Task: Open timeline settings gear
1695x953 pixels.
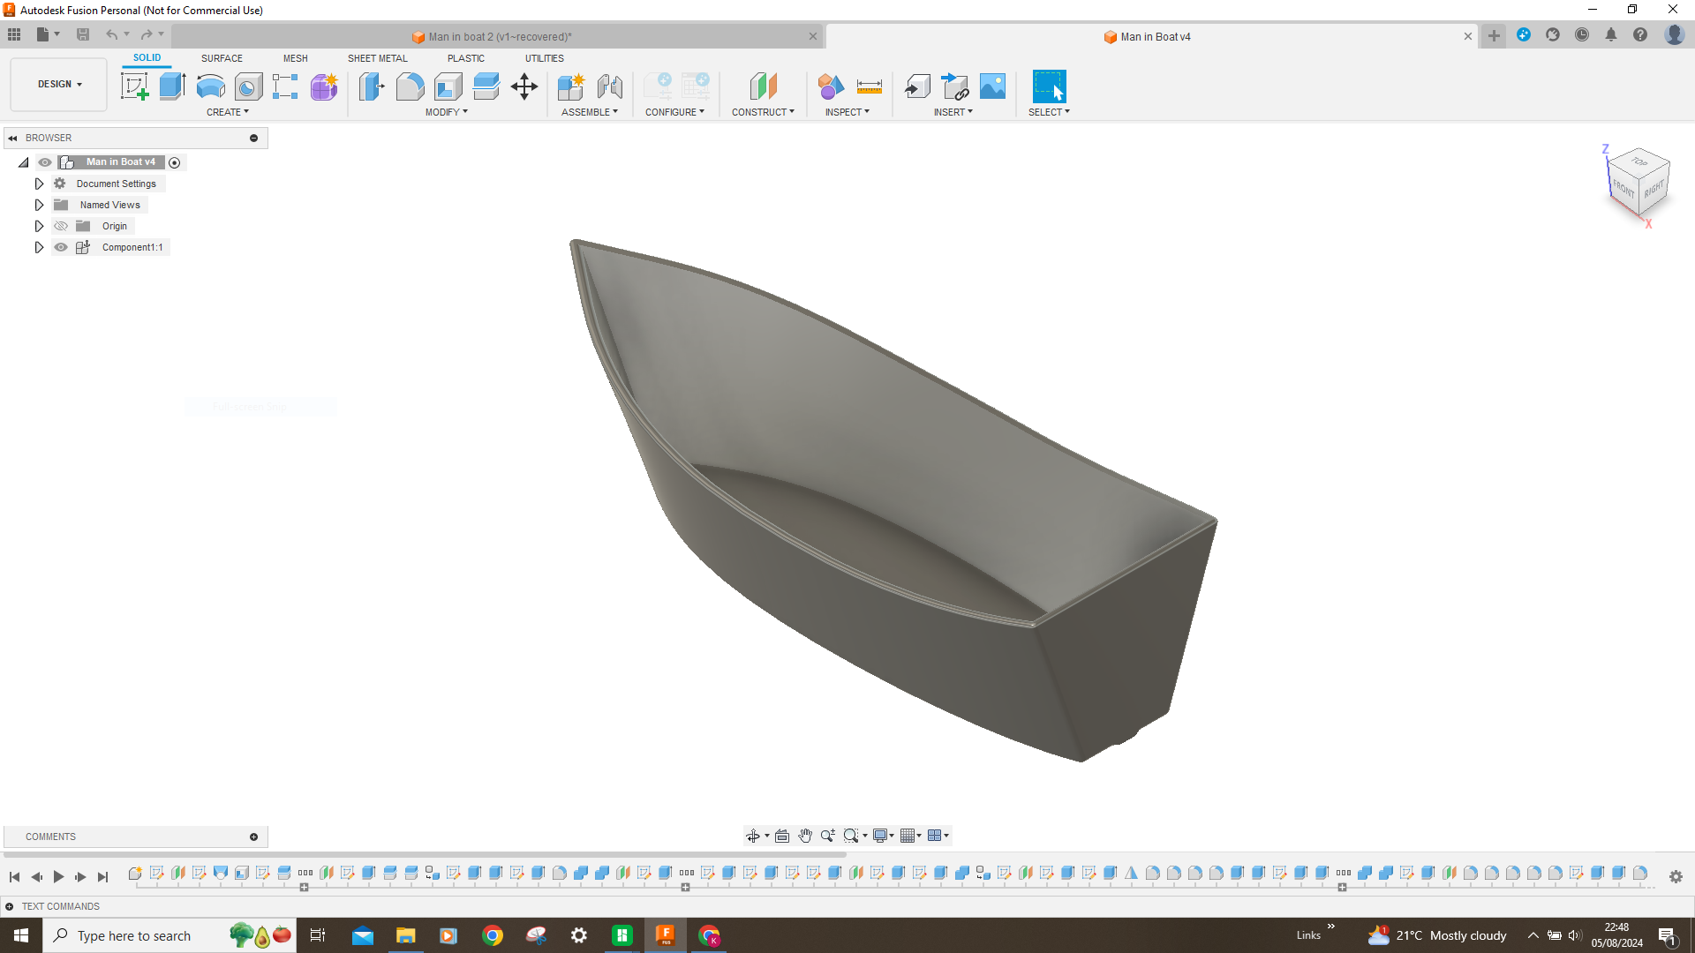Action: [1676, 876]
